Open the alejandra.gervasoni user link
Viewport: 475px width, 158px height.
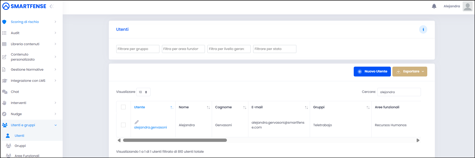(x=151, y=127)
